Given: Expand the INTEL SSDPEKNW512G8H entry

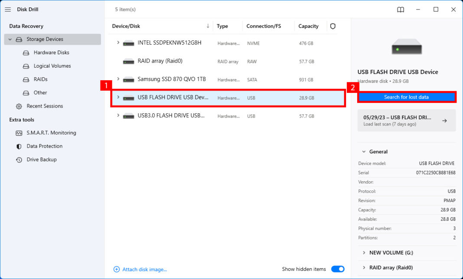Looking at the screenshot, I should 118,43.
